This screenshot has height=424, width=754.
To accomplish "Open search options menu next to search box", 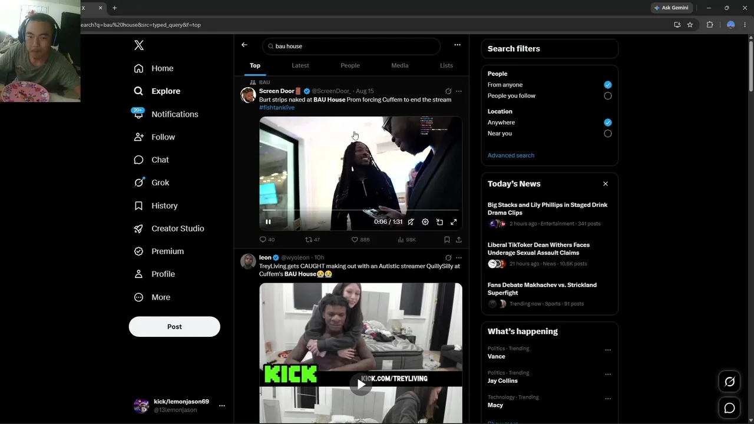I will 457,45.
